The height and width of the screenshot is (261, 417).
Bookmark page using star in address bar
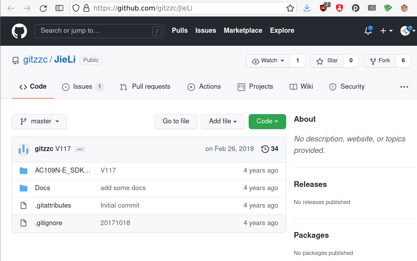click(290, 8)
